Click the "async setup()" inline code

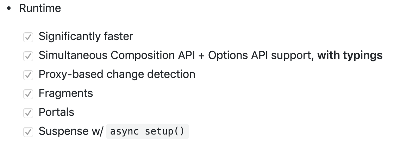147,131
